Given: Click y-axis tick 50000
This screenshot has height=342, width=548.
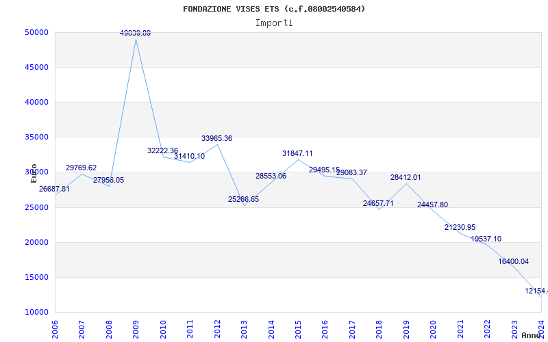Looking at the screenshot, I should pos(36,32).
